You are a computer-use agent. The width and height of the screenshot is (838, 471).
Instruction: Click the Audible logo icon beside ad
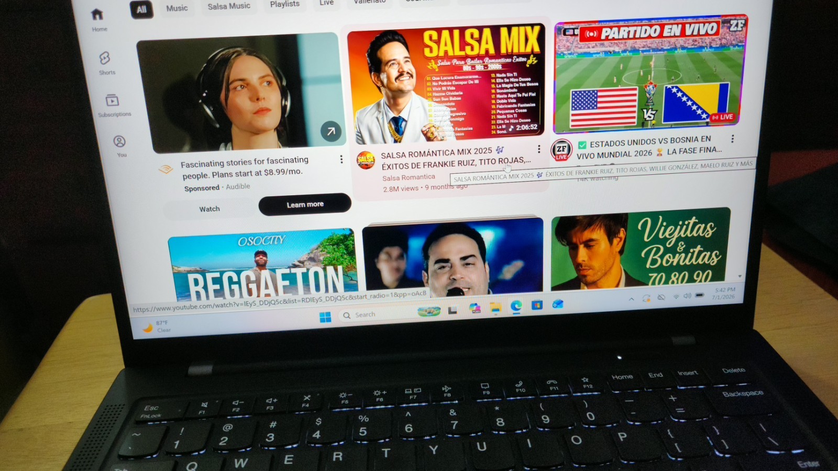pyautogui.click(x=166, y=169)
